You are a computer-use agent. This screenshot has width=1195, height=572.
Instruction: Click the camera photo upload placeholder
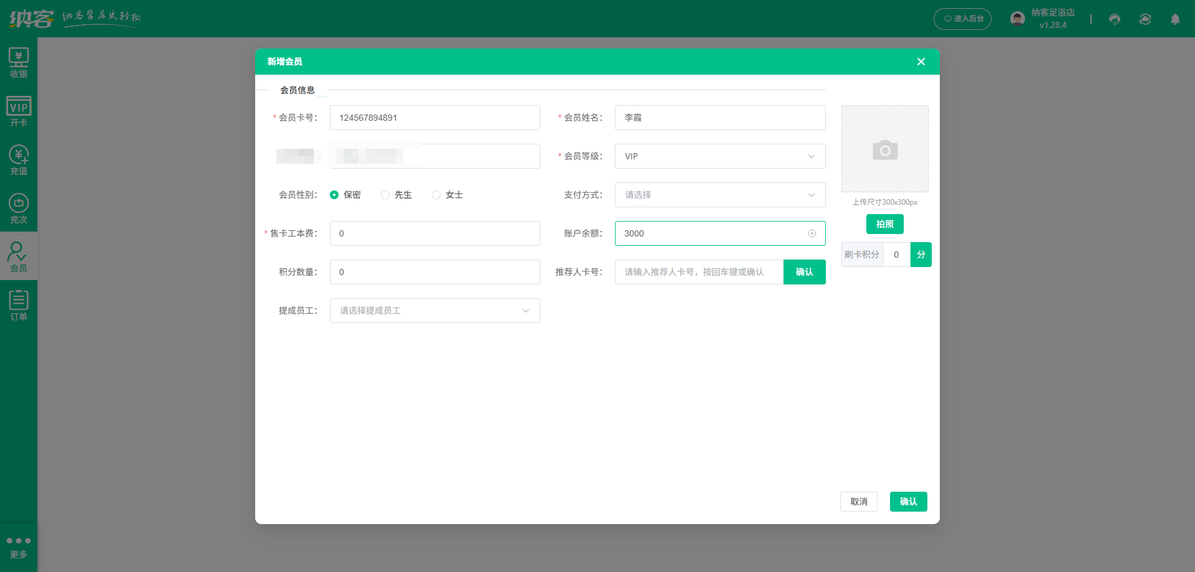tap(884, 149)
